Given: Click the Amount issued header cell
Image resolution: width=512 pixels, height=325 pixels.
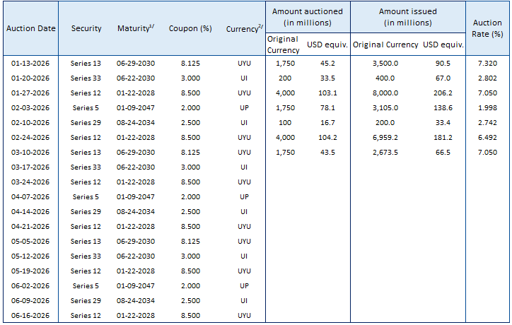Looking at the screenshot, I should tap(407, 17).
